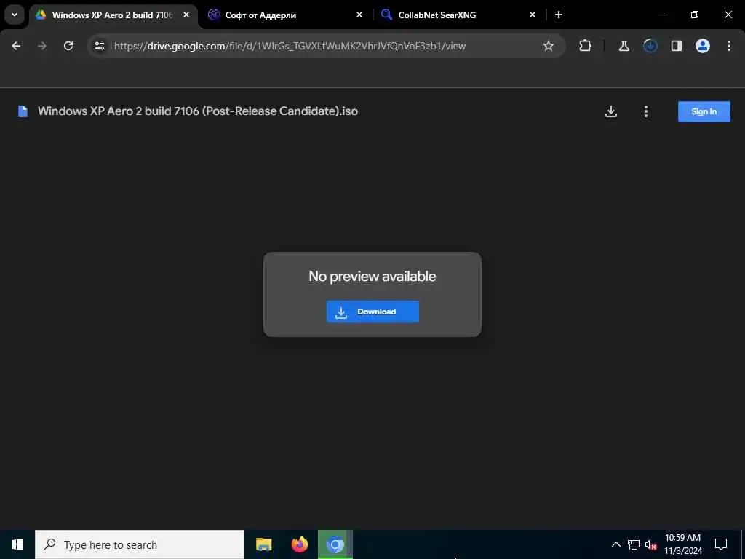The width and height of the screenshot is (745, 559).
Task: Open the network status tray icon
Action: (x=634, y=544)
